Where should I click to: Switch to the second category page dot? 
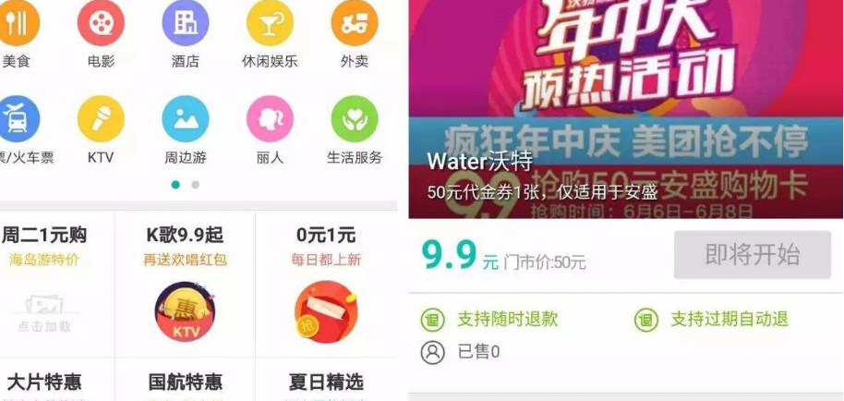(196, 185)
